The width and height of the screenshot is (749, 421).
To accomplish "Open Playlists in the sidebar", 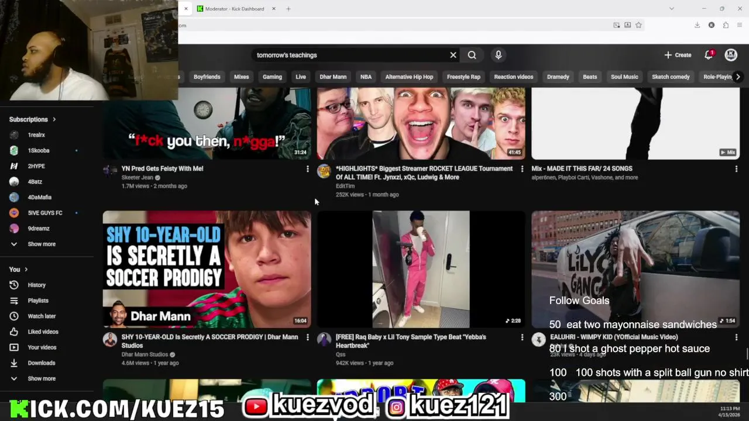I will coord(47,301).
